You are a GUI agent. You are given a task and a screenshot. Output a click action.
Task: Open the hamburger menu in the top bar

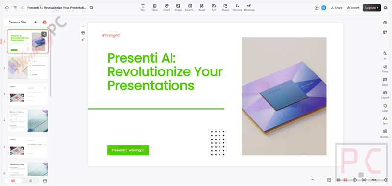point(15,8)
